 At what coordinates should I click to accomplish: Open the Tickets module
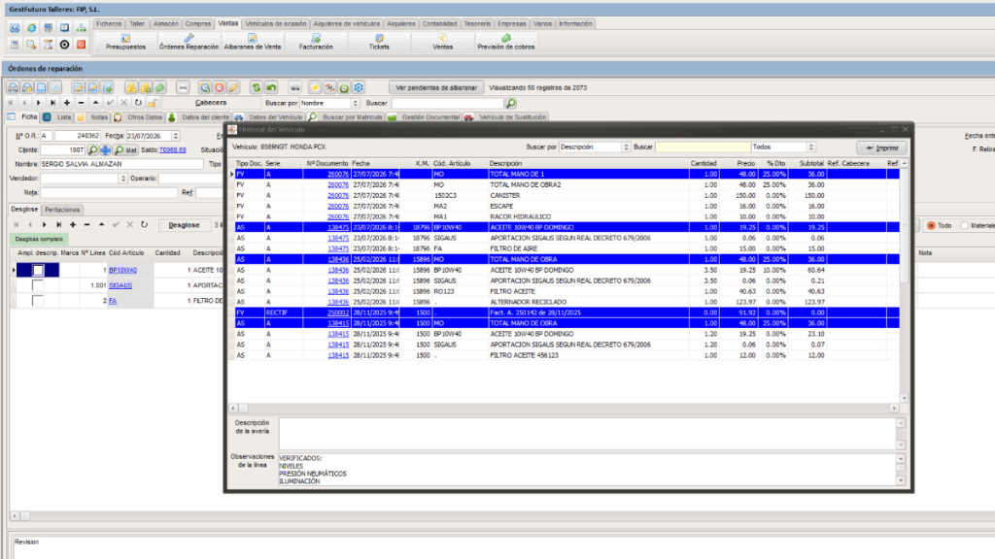click(x=379, y=42)
